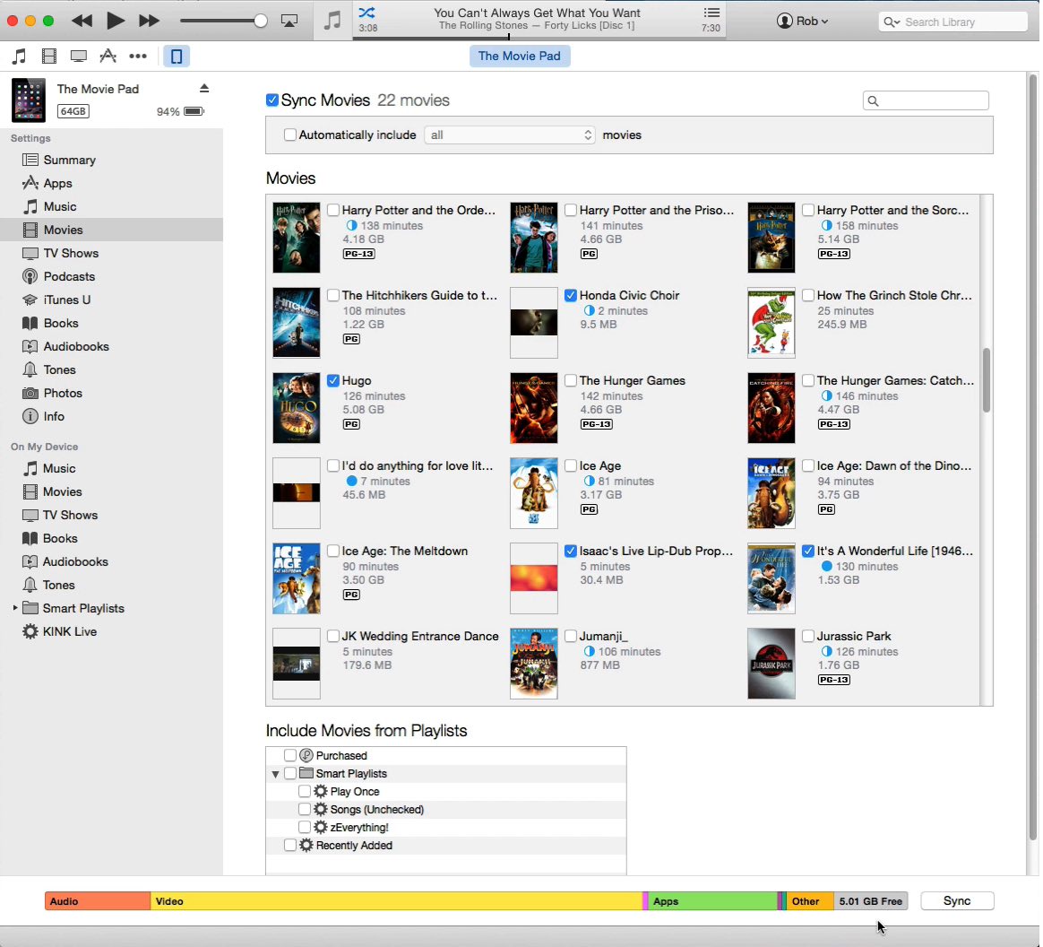Open TV Shows under Settings sidebar
This screenshot has height=947, width=1043.
pyautogui.click(x=71, y=253)
